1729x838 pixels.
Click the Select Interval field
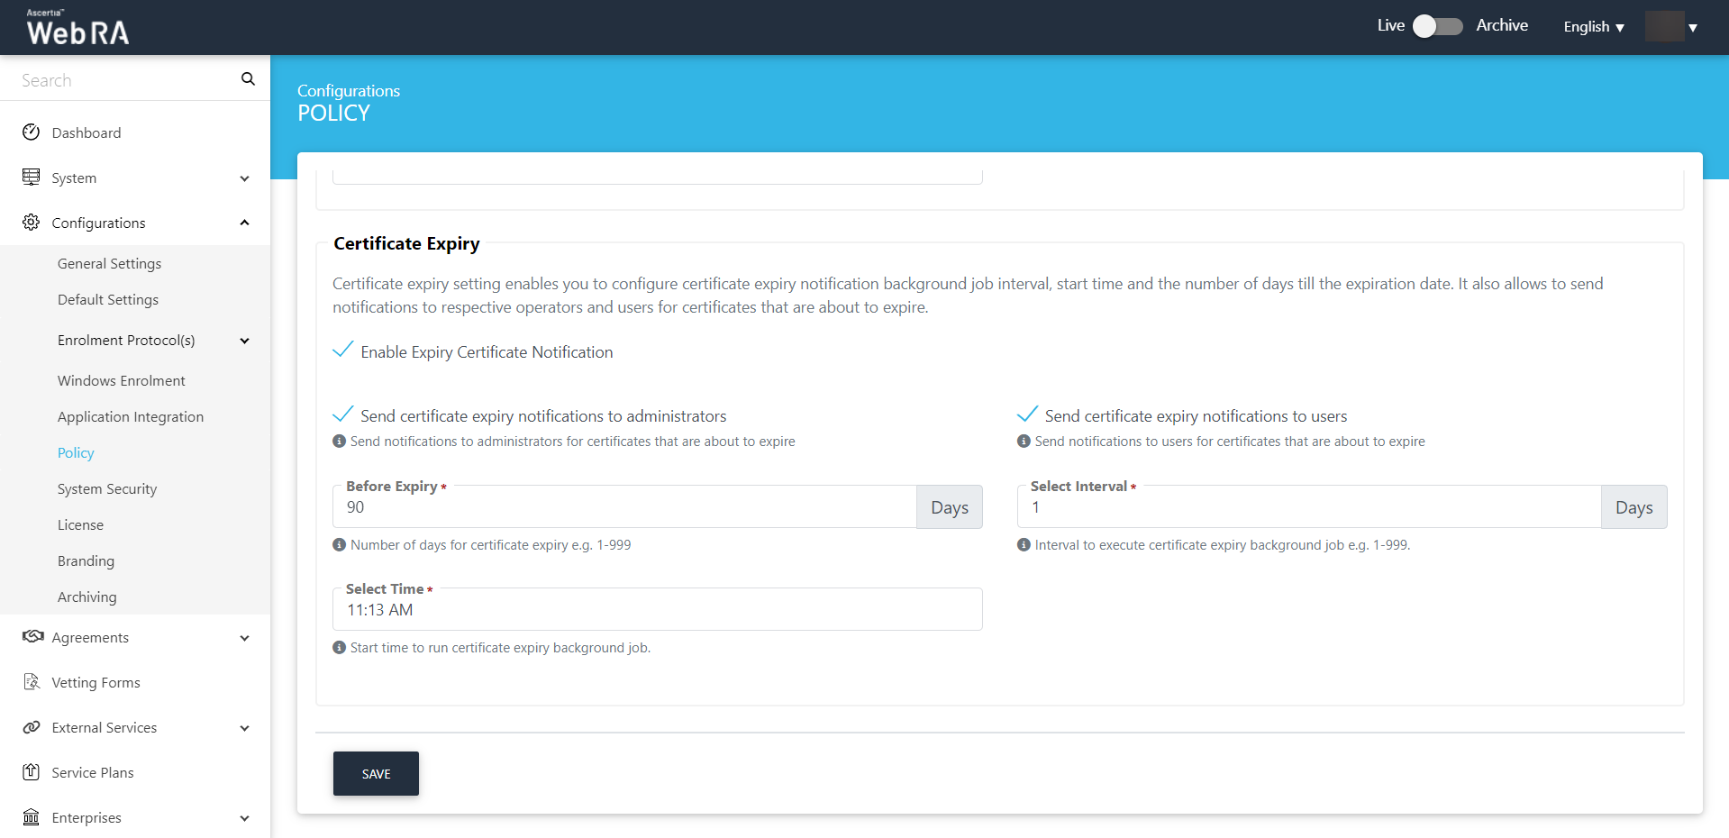pos(1309,506)
